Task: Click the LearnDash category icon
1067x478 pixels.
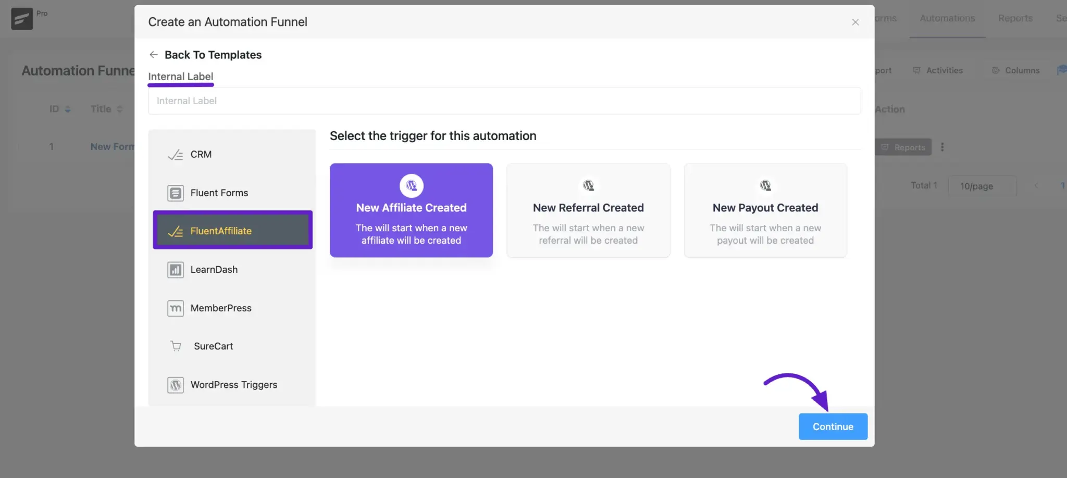Action: tap(176, 270)
